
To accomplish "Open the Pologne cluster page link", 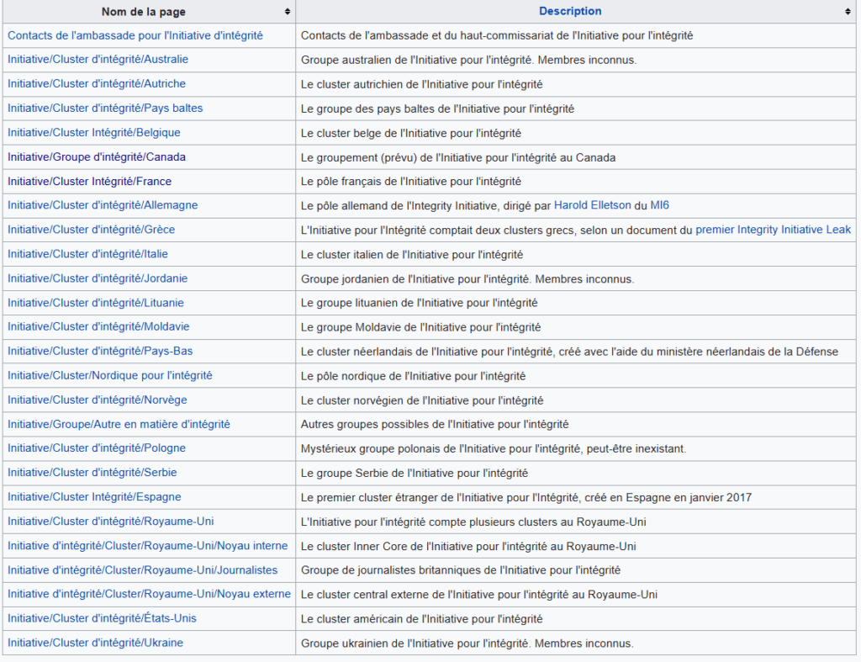I will click(x=97, y=448).
